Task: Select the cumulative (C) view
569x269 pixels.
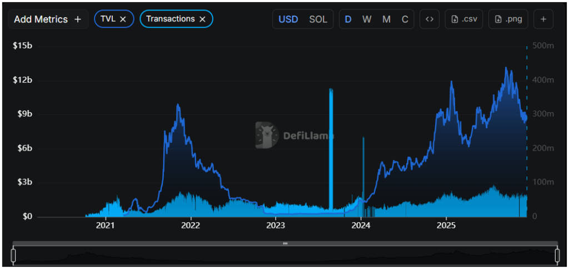Action: (x=405, y=19)
